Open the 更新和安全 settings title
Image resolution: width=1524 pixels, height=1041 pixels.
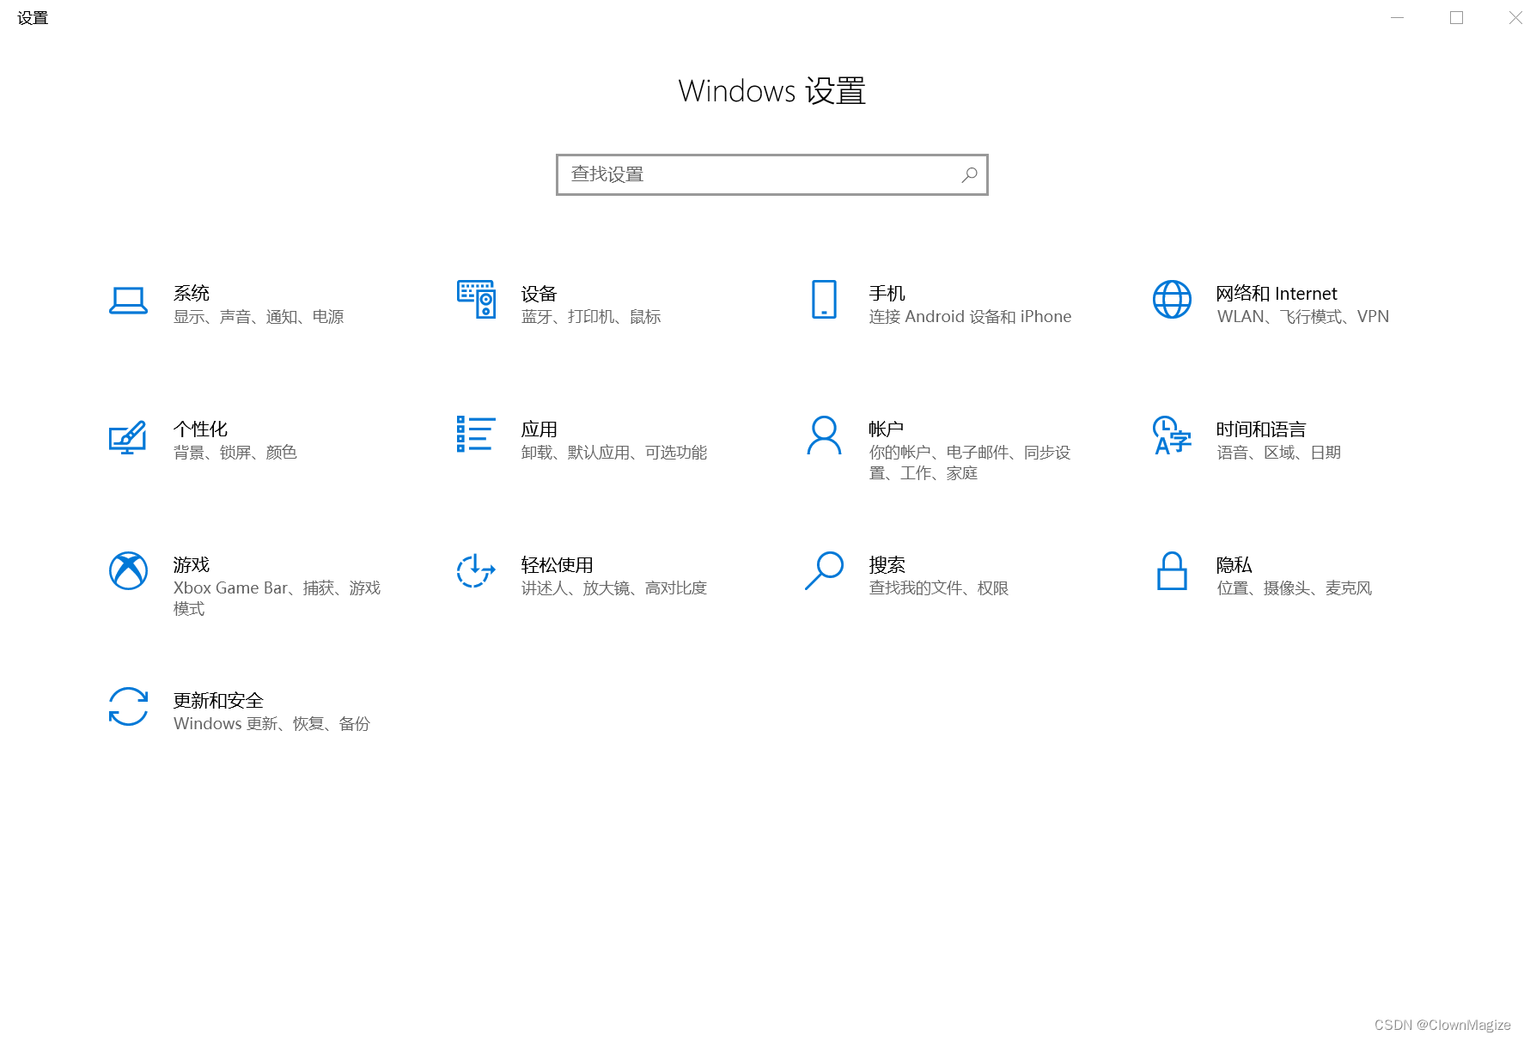[x=218, y=701]
